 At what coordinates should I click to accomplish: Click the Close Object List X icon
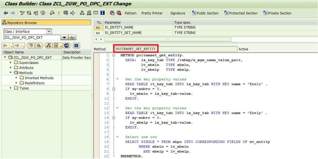click(76, 45)
